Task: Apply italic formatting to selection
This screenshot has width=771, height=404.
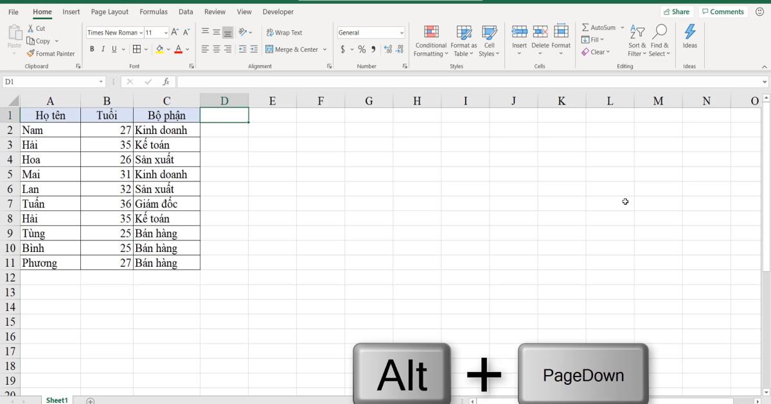Action: pyautogui.click(x=102, y=48)
